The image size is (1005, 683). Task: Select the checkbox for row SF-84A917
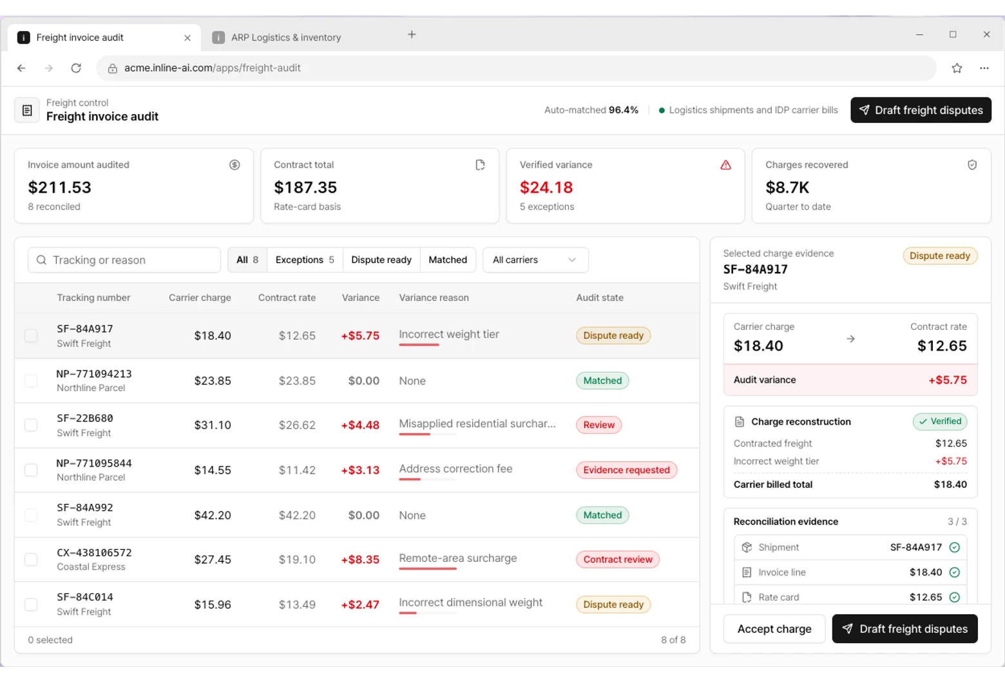(x=31, y=336)
